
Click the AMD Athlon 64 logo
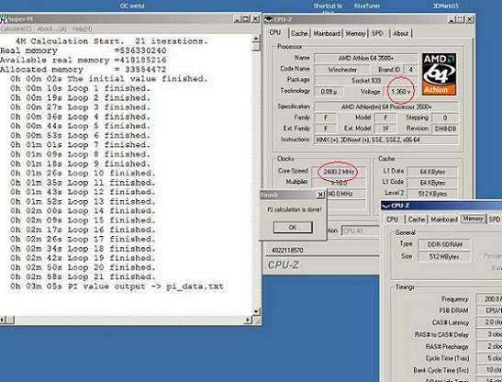coord(439,74)
